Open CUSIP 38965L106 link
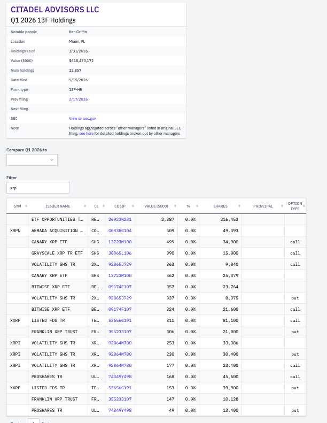The width and height of the screenshot is (327, 423). pos(120,253)
